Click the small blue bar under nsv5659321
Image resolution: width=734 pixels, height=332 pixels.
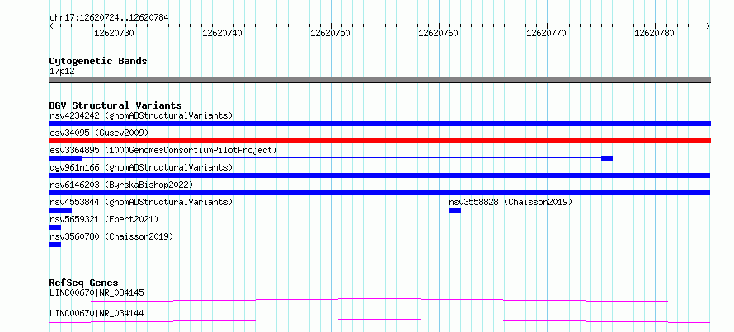(x=54, y=227)
